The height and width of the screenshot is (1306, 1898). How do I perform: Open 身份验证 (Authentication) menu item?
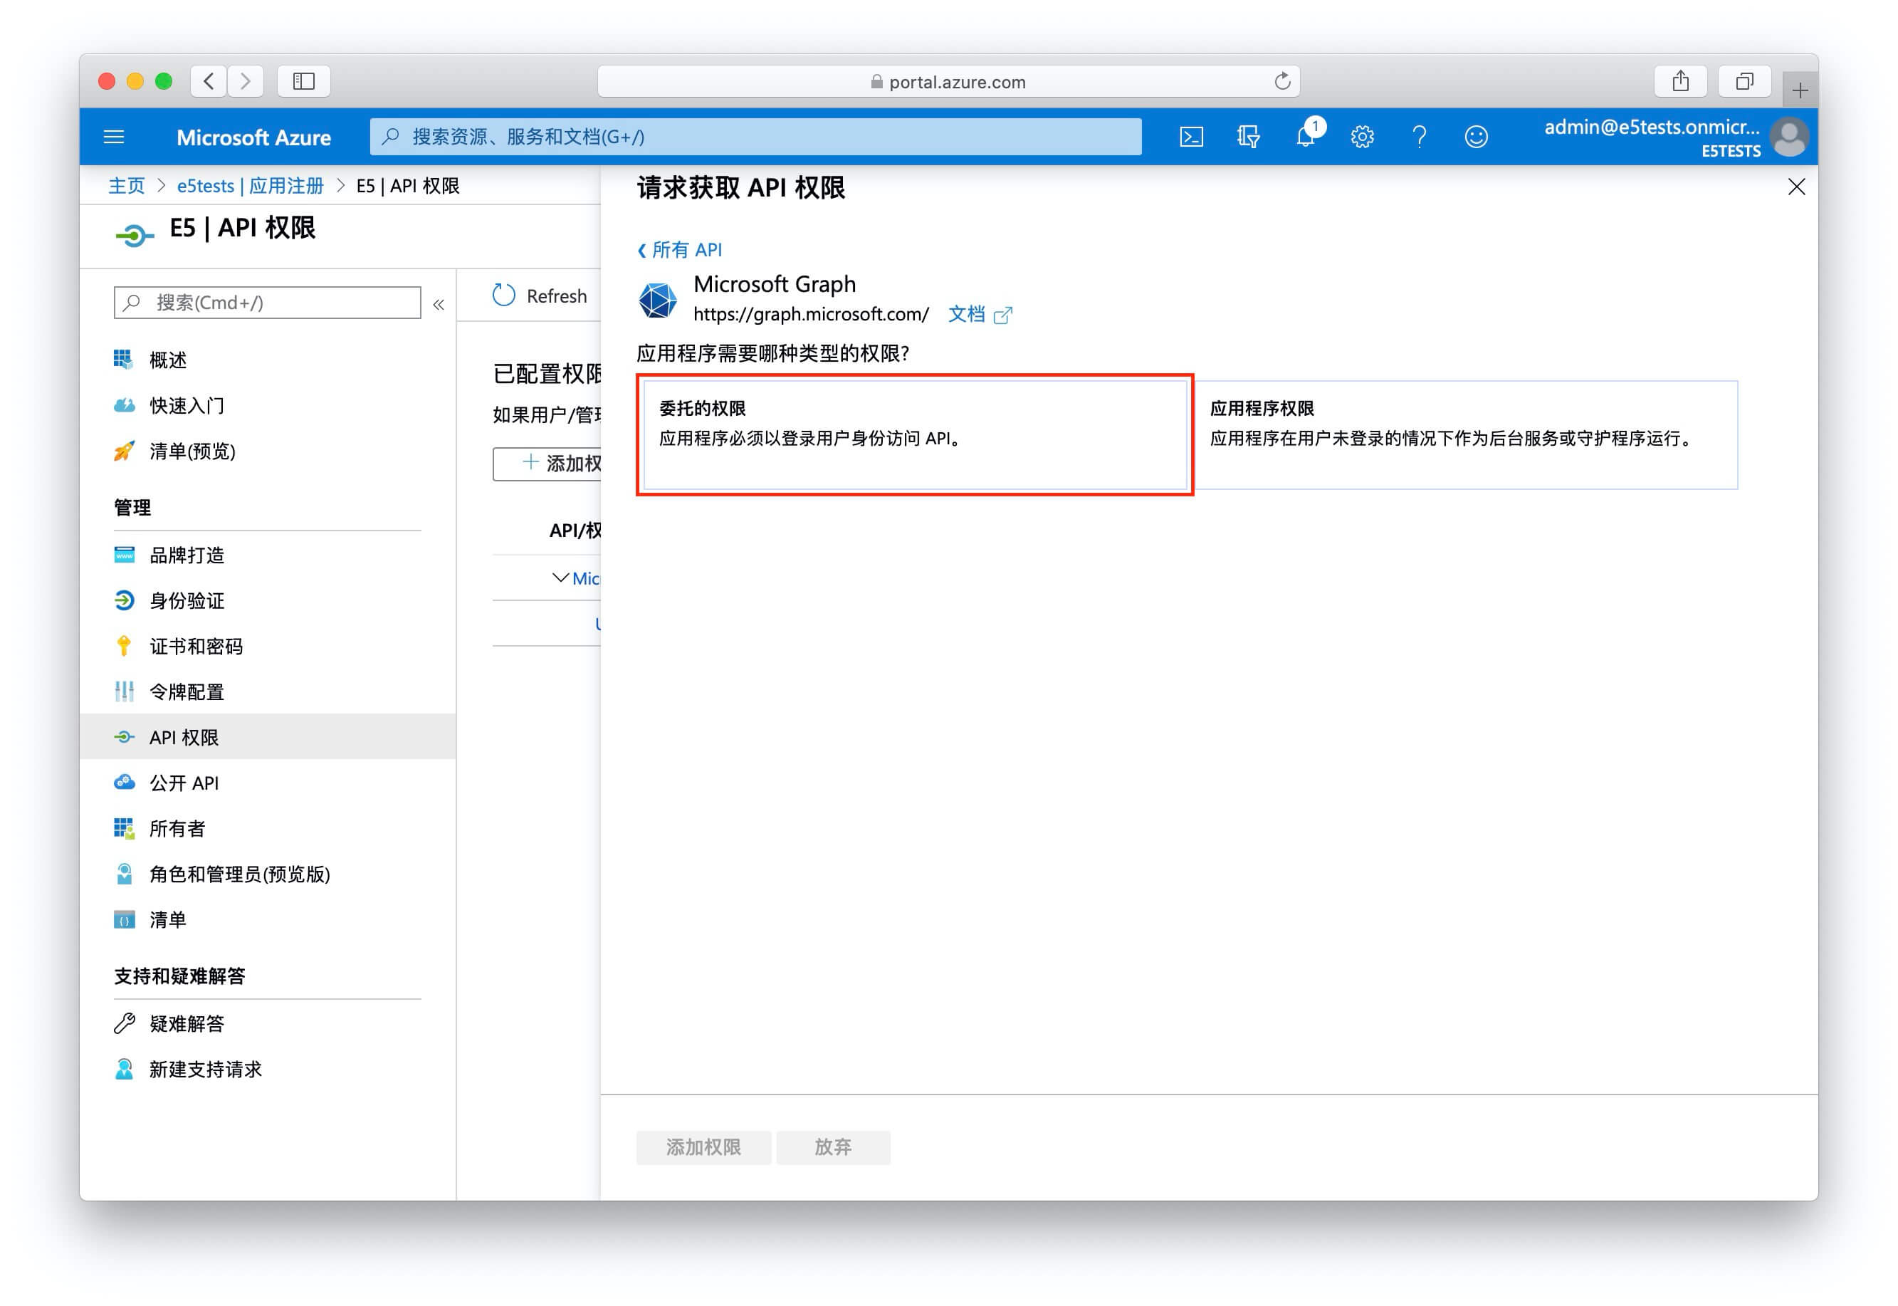click(x=187, y=600)
